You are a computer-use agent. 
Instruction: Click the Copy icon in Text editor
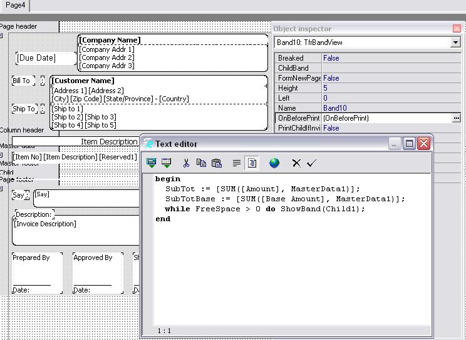(201, 163)
